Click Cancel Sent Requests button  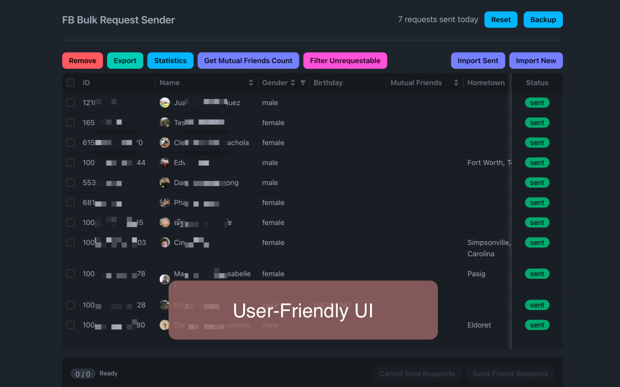pos(417,373)
